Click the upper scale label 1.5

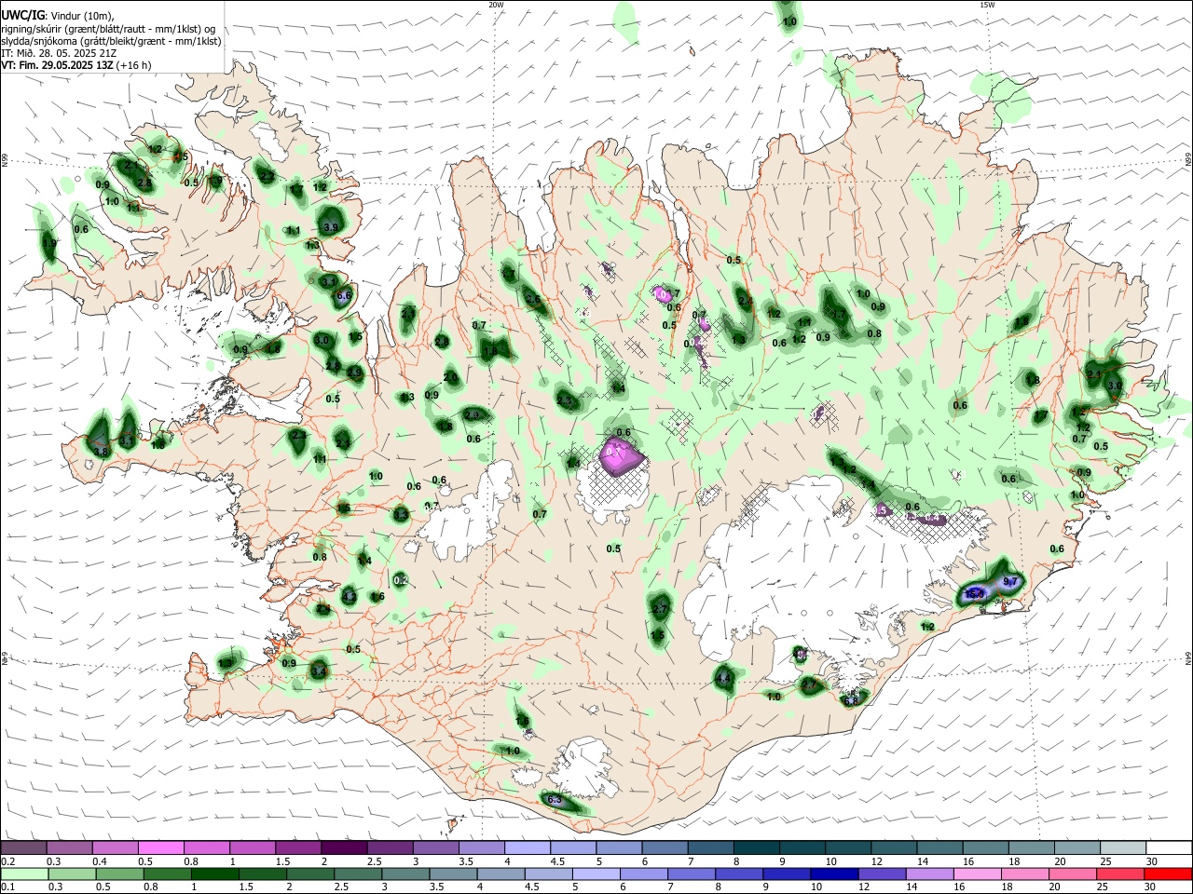click(x=282, y=861)
